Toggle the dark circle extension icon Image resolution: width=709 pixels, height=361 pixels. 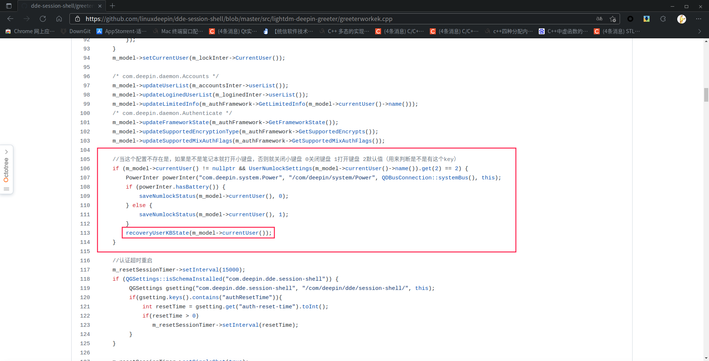pos(630,19)
